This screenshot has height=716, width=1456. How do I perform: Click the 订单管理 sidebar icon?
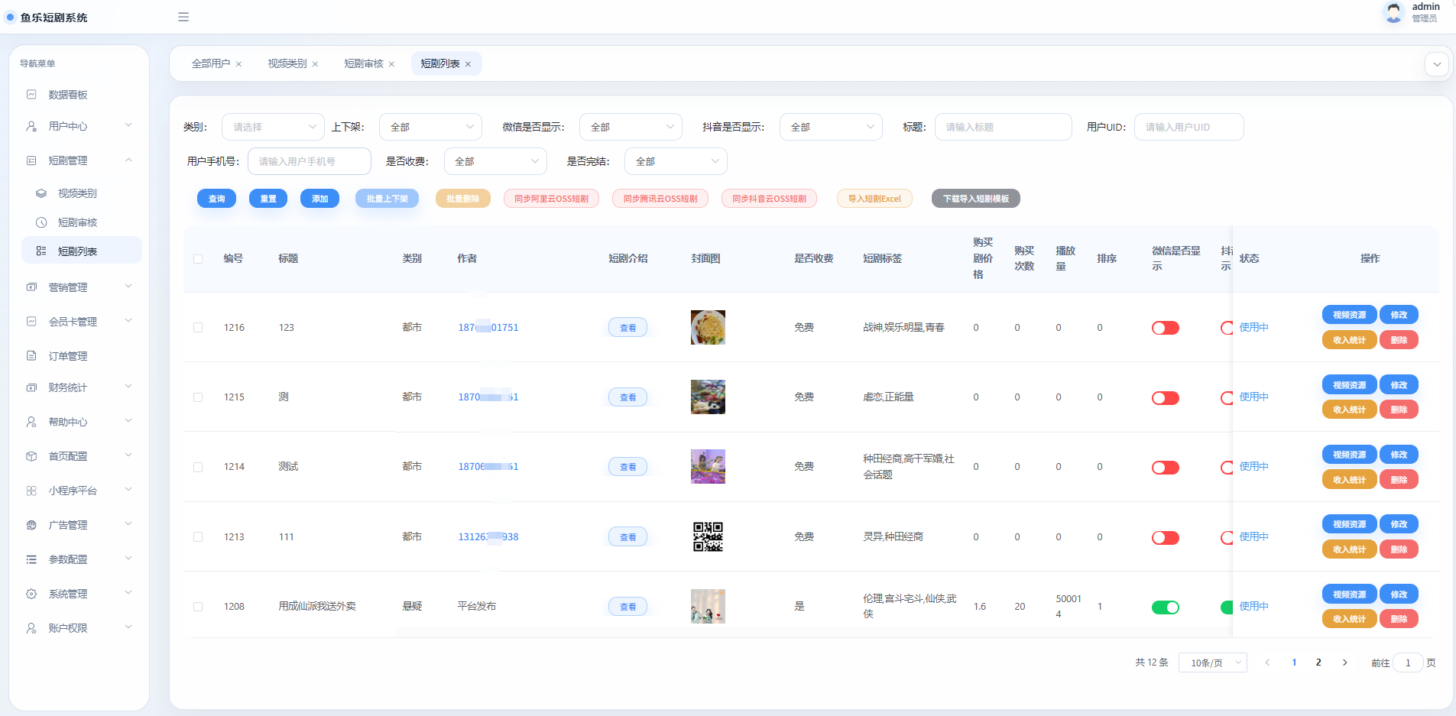click(31, 356)
